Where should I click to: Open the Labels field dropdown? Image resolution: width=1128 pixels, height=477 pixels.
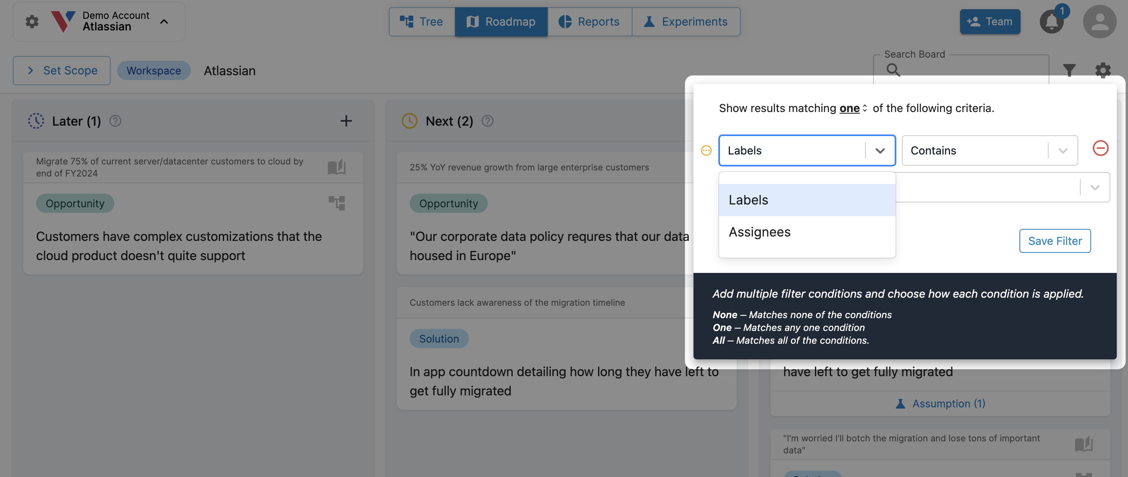807,150
